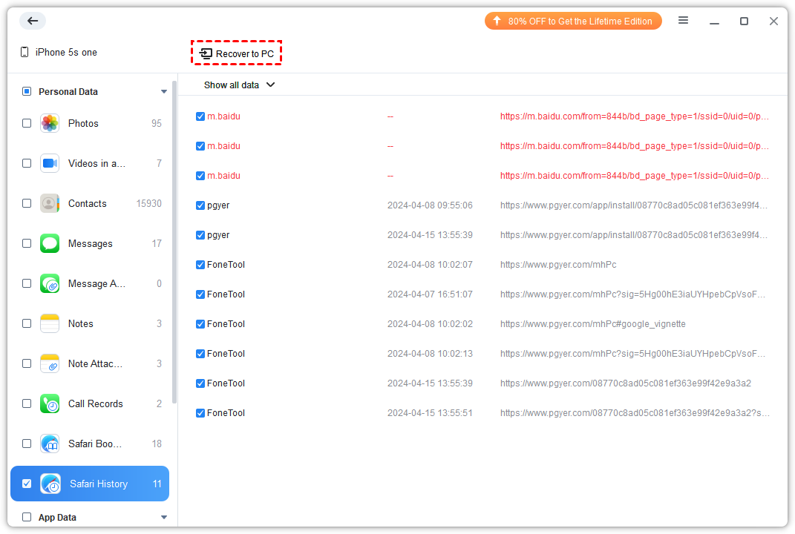The width and height of the screenshot is (795, 534).
Task: Click the Call Records phone icon
Action: pyautogui.click(x=50, y=404)
